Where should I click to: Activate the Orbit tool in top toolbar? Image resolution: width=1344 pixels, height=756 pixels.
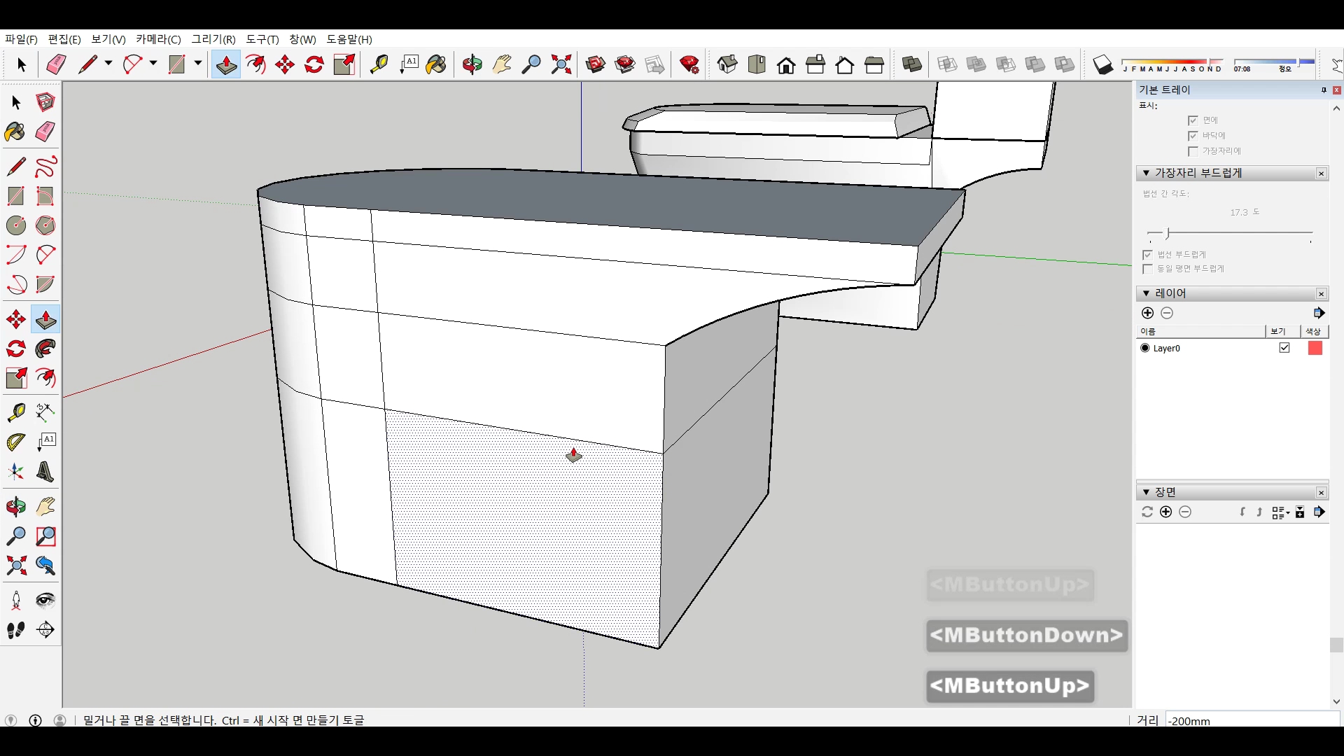(x=472, y=65)
